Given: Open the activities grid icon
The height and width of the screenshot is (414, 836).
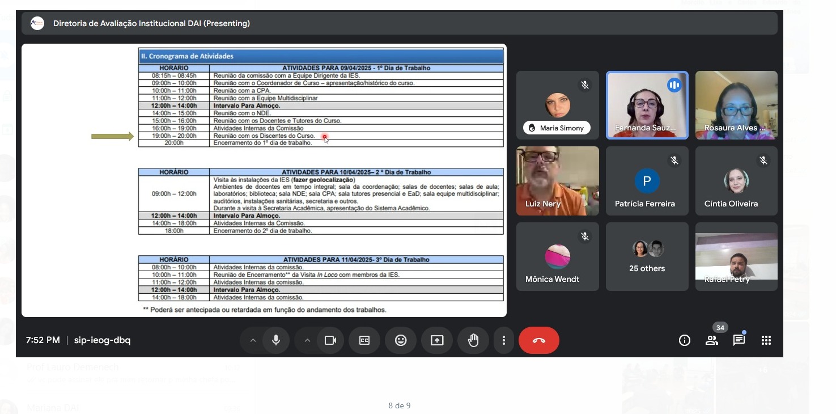Looking at the screenshot, I should tap(766, 340).
